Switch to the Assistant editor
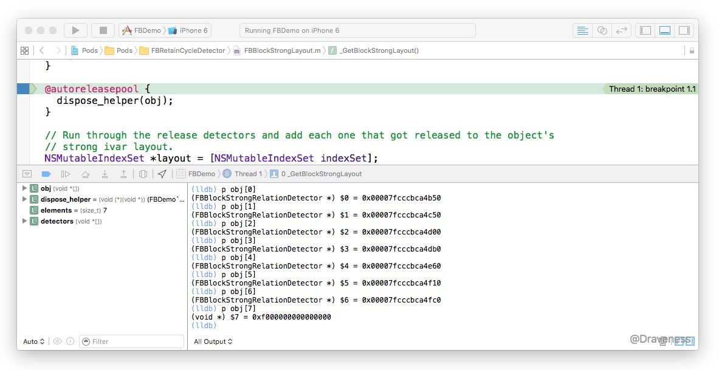 tap(602, 30)
